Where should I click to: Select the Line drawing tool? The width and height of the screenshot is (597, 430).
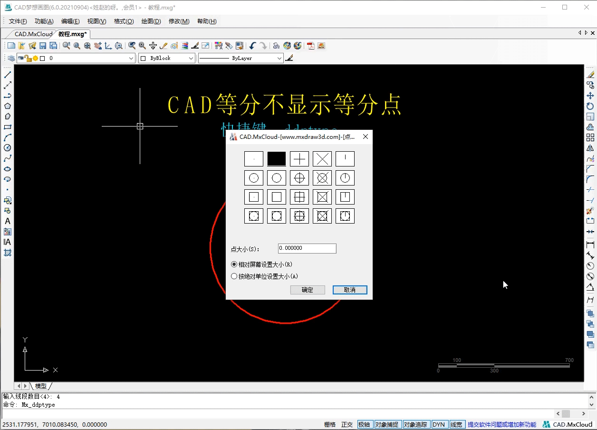click(x=7, y=74)
